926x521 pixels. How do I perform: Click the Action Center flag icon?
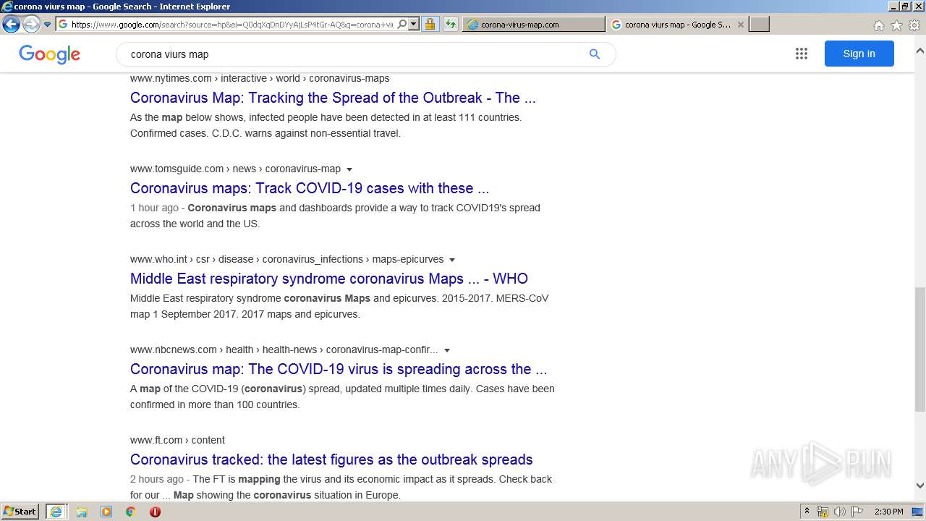coord(857,512)
